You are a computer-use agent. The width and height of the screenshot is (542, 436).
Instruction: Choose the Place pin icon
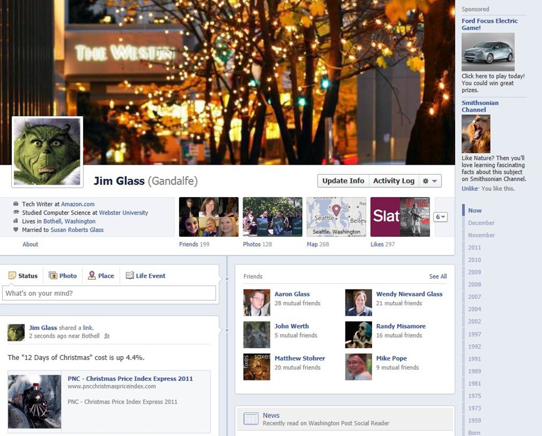[x=91, y=276]
